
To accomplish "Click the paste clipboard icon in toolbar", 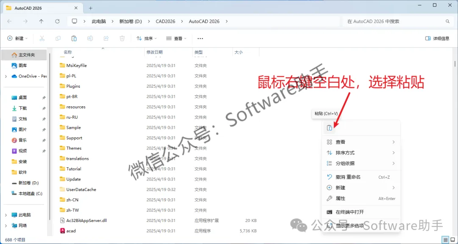I will coord(74,38).
